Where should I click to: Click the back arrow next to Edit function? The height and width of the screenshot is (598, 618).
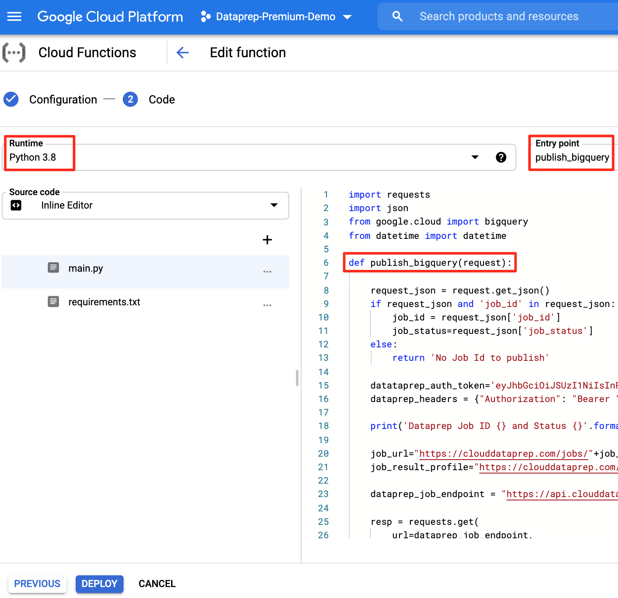point(182,53)
